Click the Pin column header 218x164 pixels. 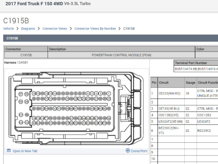[x=154, y=83]
